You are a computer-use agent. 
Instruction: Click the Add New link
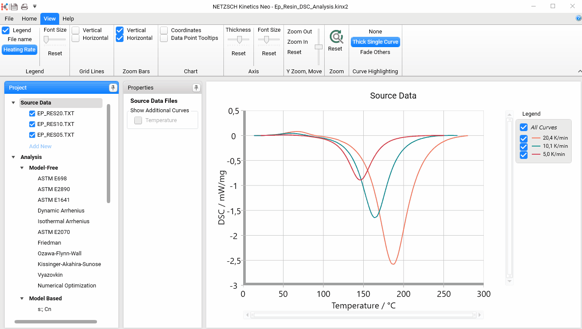pos(40,147)
